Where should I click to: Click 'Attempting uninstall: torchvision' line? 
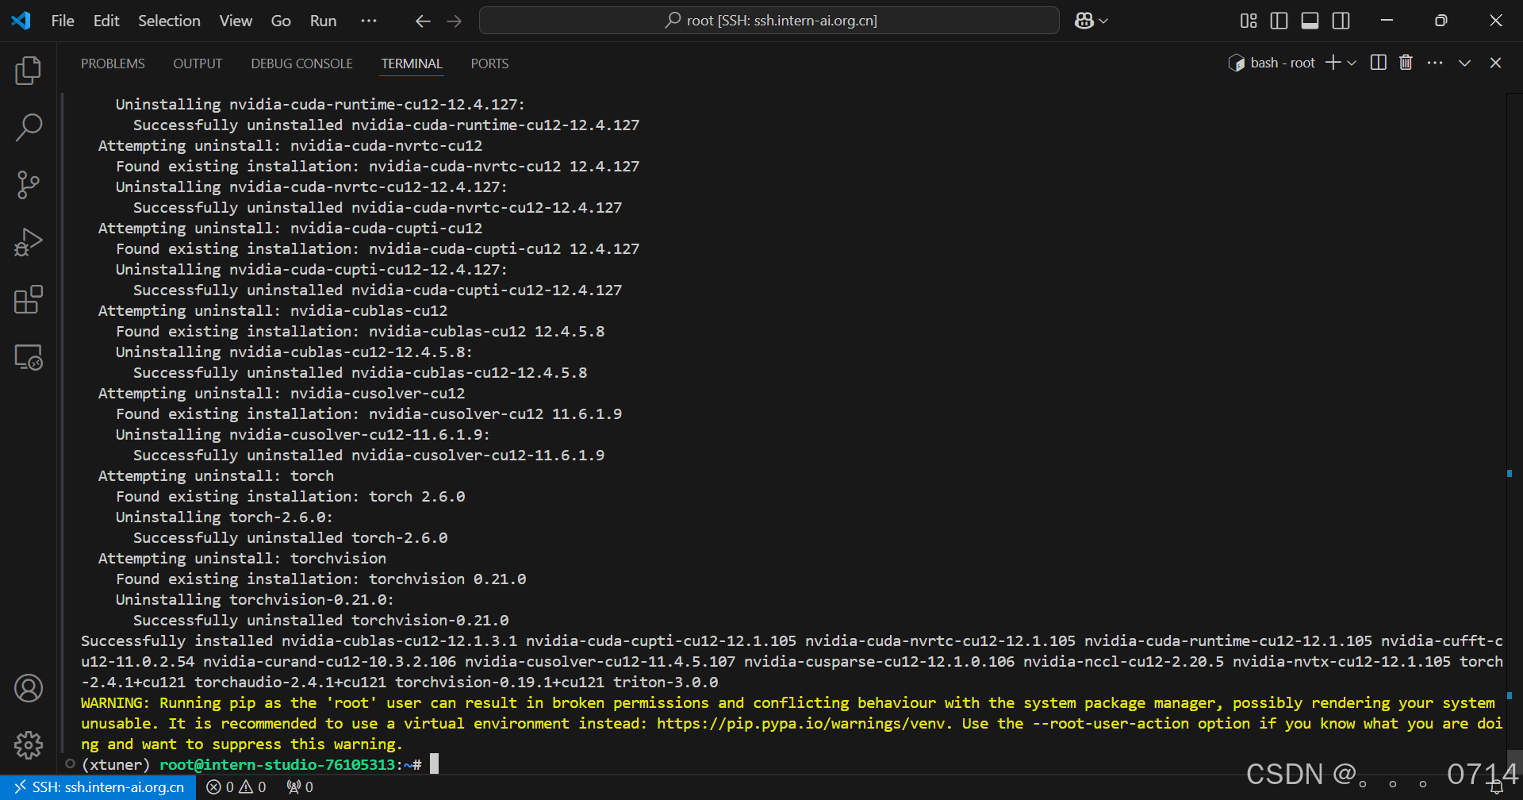242,559
